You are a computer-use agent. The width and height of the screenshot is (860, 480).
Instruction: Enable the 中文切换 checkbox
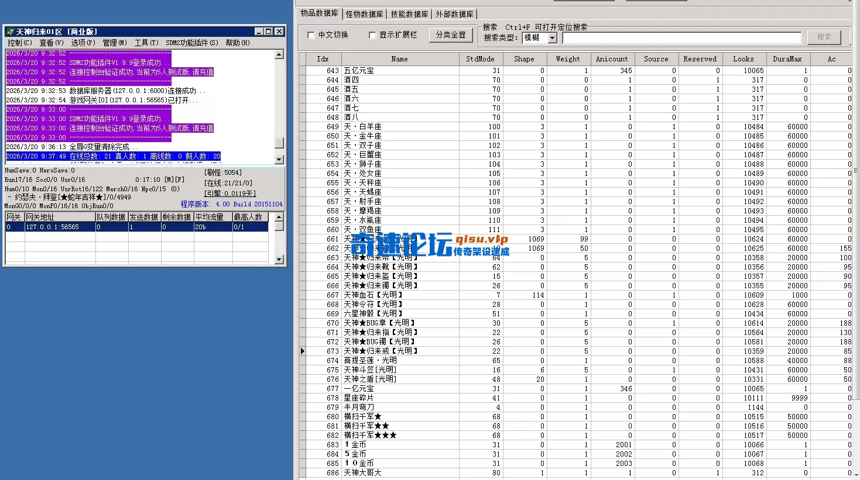pyautogui.click(x=311, y=35)
